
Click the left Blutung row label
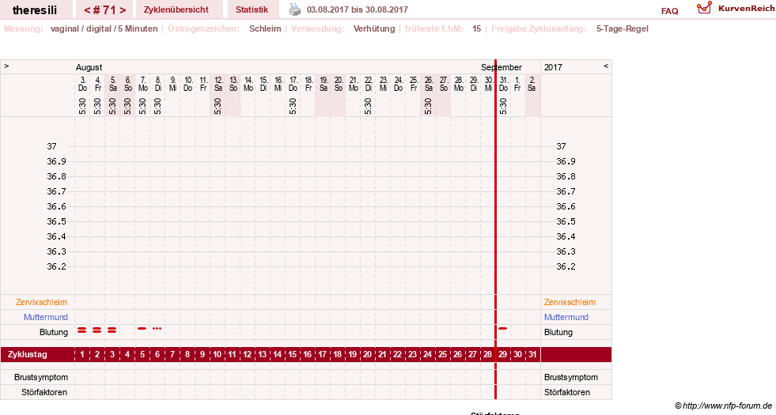coord(54,332)
